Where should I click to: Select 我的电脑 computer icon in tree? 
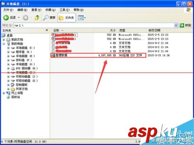coord(9,44)
